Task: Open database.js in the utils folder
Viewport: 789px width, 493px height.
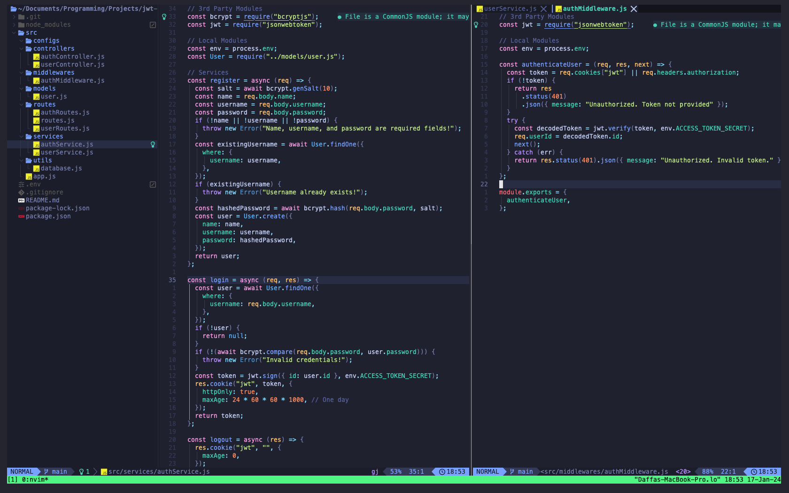Action: 61,169
